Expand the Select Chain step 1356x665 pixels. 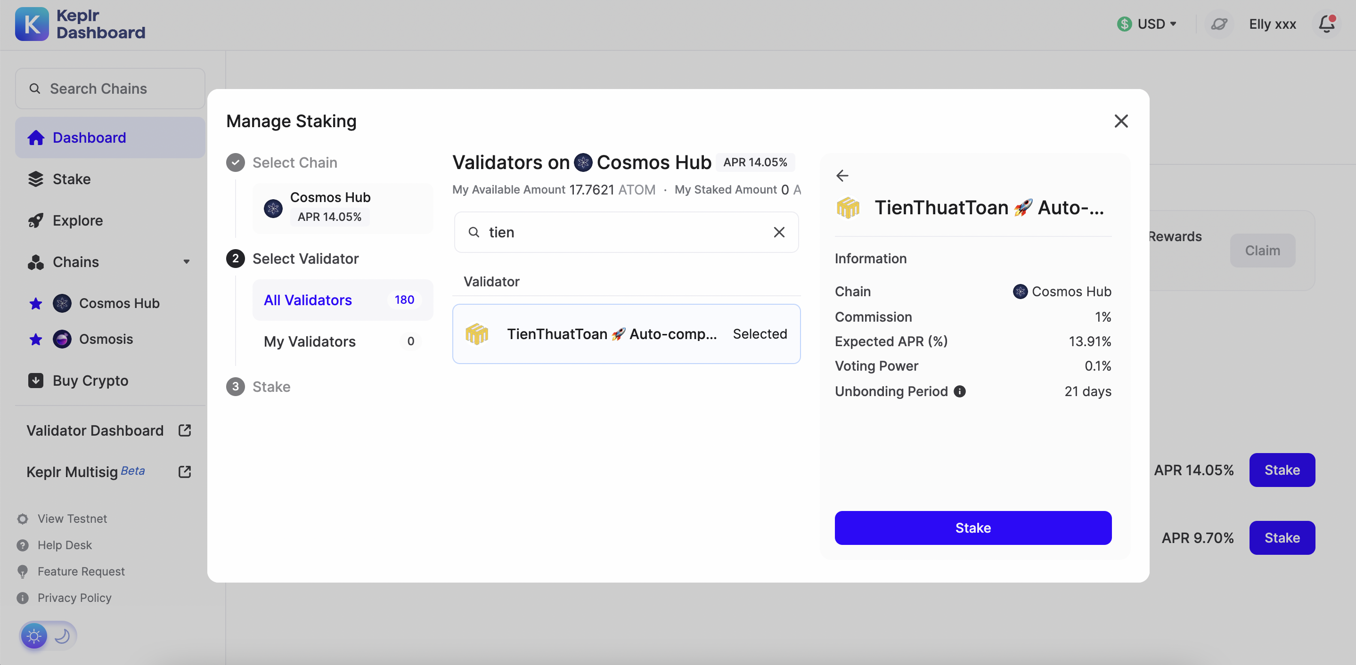(293, 162)
